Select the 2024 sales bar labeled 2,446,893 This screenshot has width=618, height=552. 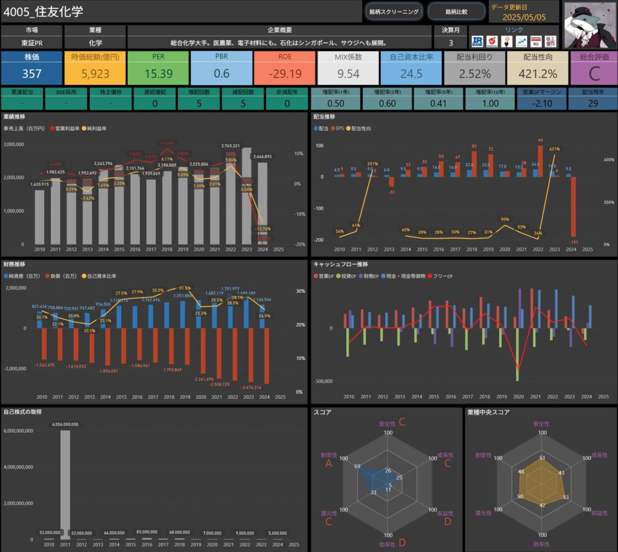[263, 204]
